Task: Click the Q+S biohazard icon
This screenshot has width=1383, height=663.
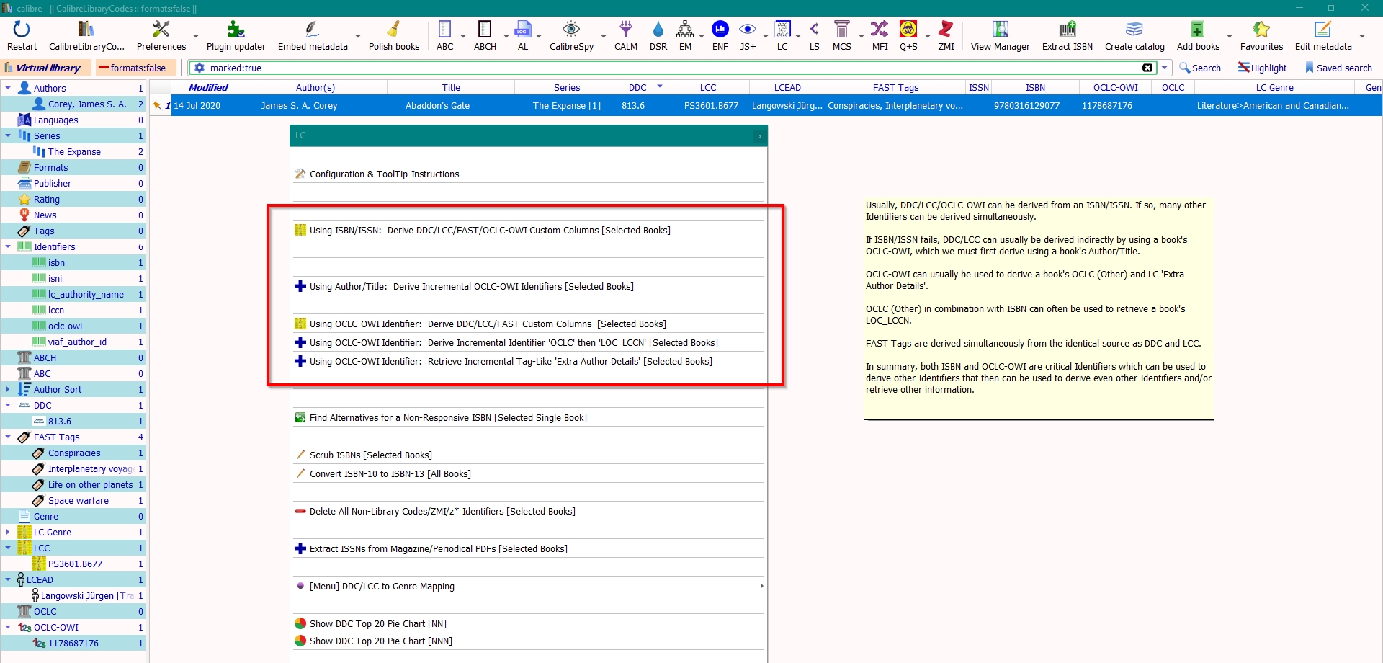Action: pos(908,30)
